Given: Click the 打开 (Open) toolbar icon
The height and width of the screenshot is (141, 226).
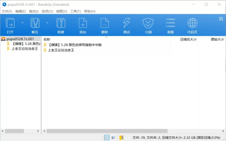Looking at the screenshot, I should pos(10,23).
